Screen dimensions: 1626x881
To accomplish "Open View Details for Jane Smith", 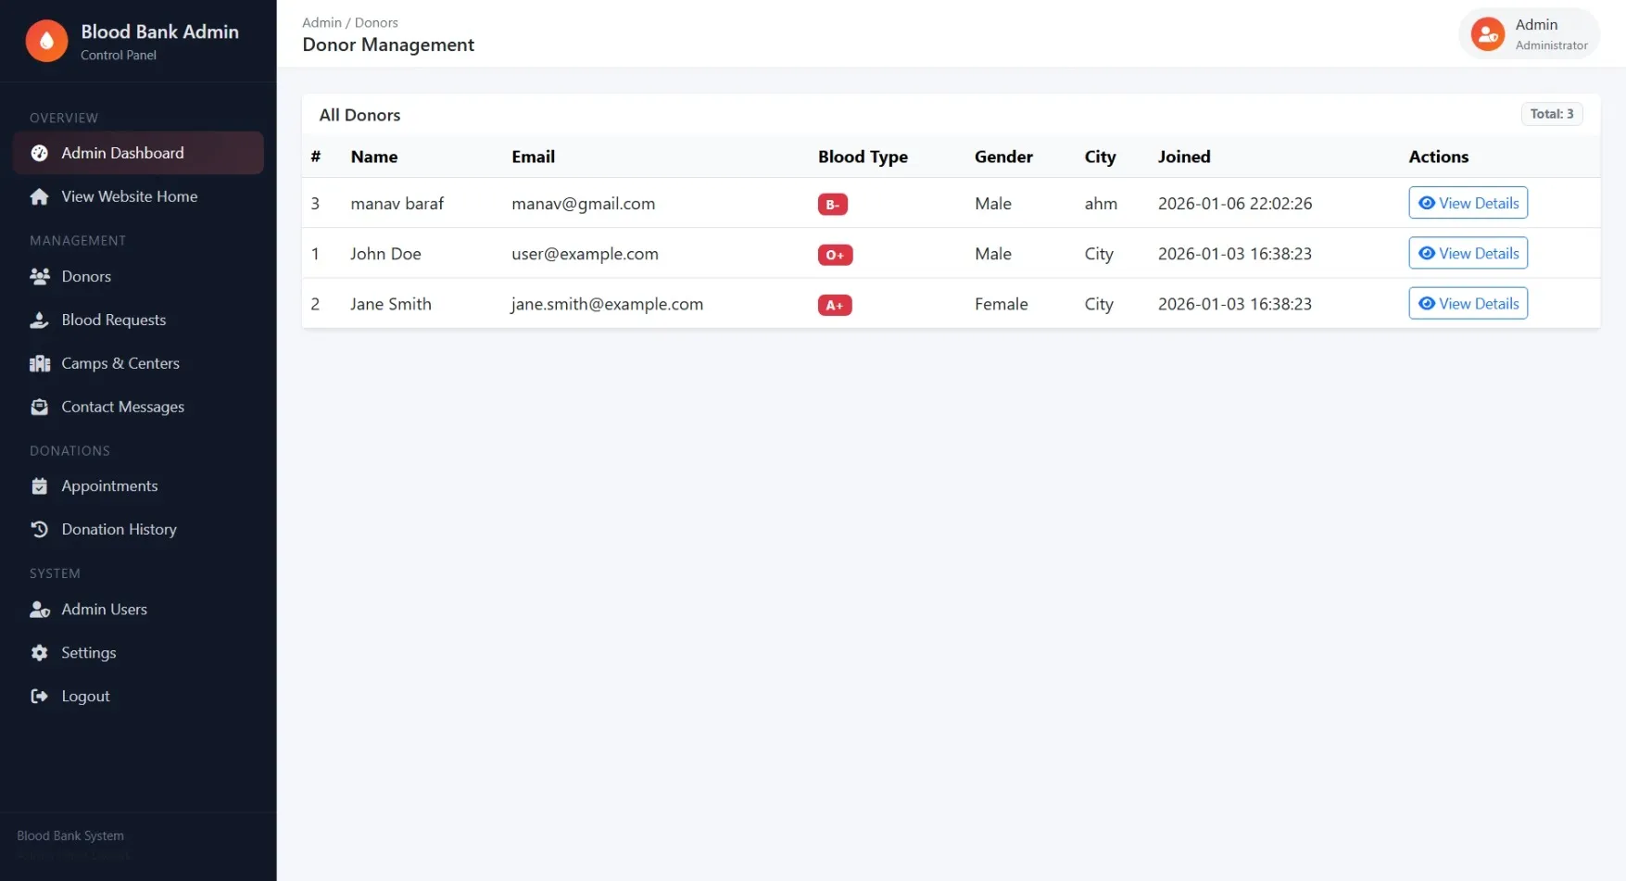I will point(1467,303).
